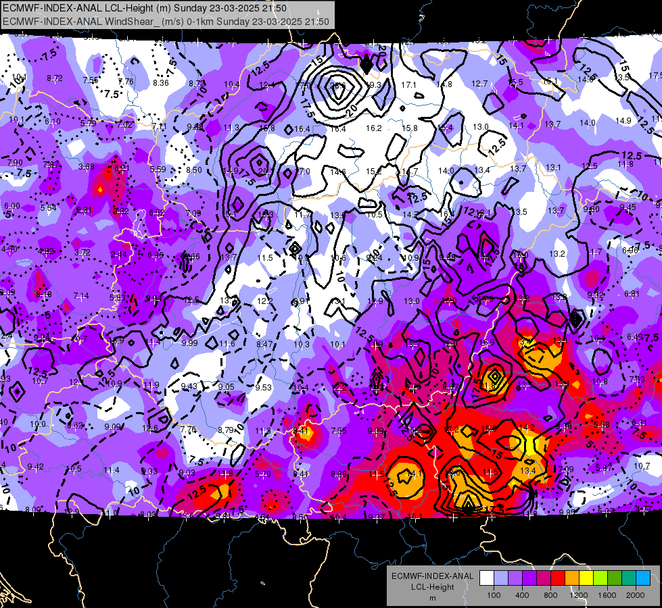
Task: Click the white swatch in the legend
Action: tap(487, 578)
